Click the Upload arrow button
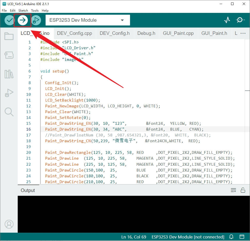This screenshot has width=250, height=241. click(23, 20)
